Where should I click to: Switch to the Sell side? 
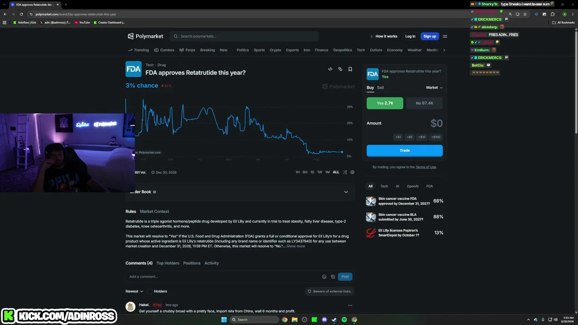[380, 88]
